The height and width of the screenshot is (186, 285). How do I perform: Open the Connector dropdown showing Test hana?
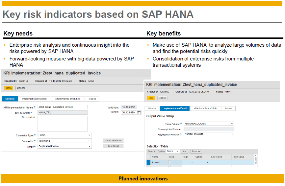click(89, 141)
